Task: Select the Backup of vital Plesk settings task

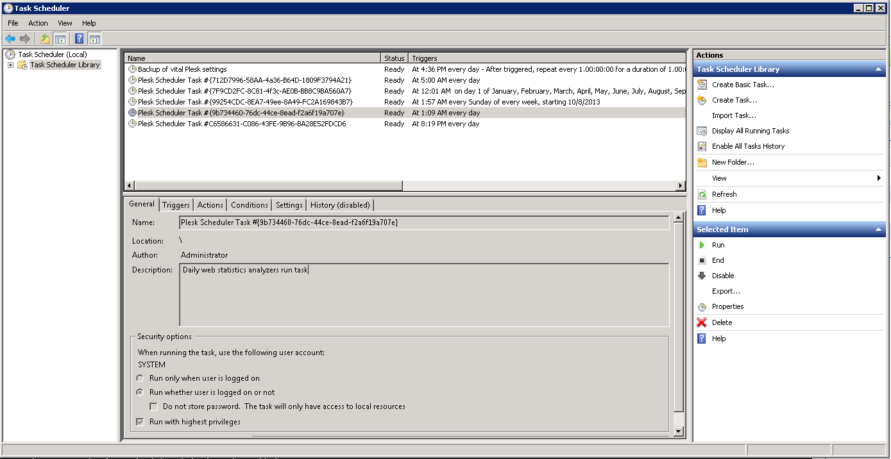Action: 182,69
